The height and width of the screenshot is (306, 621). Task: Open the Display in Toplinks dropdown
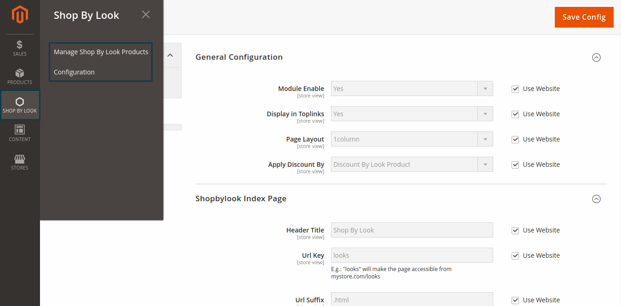click(412, 114)
